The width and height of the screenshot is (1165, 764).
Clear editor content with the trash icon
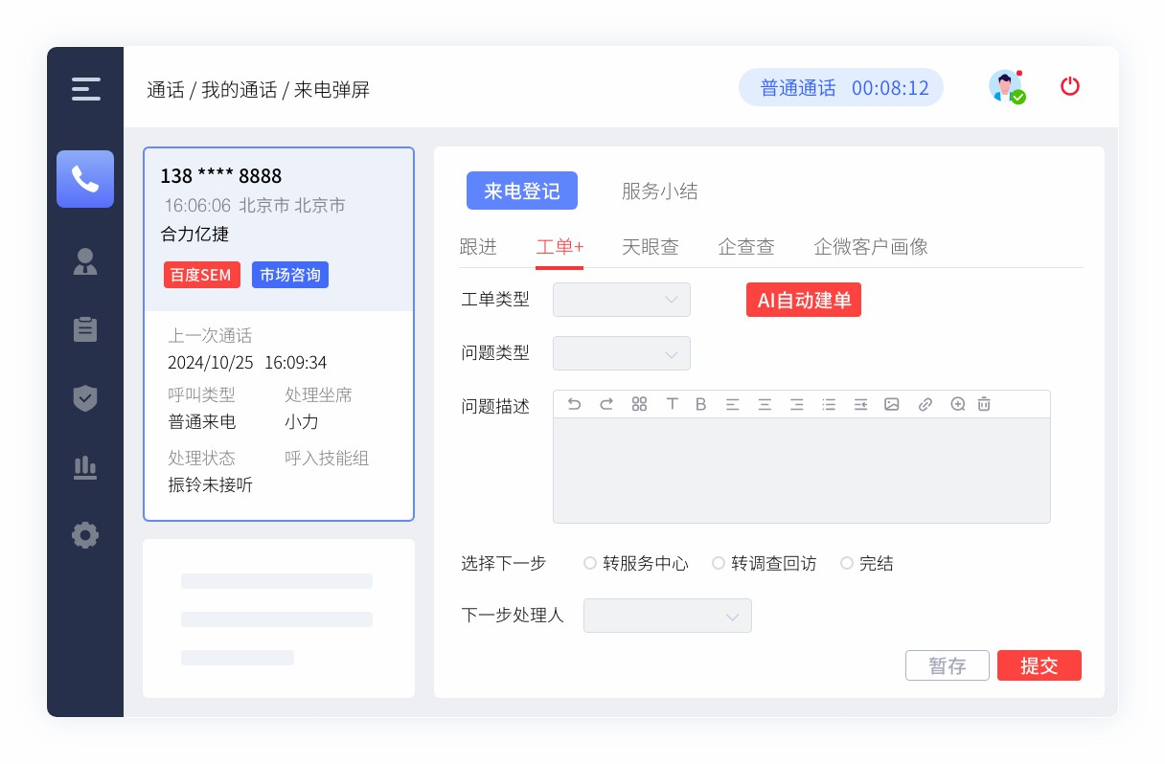tap(984, 404)
